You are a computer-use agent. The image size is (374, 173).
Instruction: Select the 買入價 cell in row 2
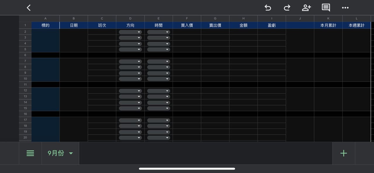187,32
